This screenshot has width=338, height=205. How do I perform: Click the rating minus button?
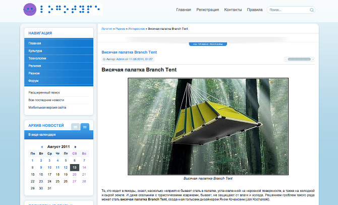(x=286, y=59)
